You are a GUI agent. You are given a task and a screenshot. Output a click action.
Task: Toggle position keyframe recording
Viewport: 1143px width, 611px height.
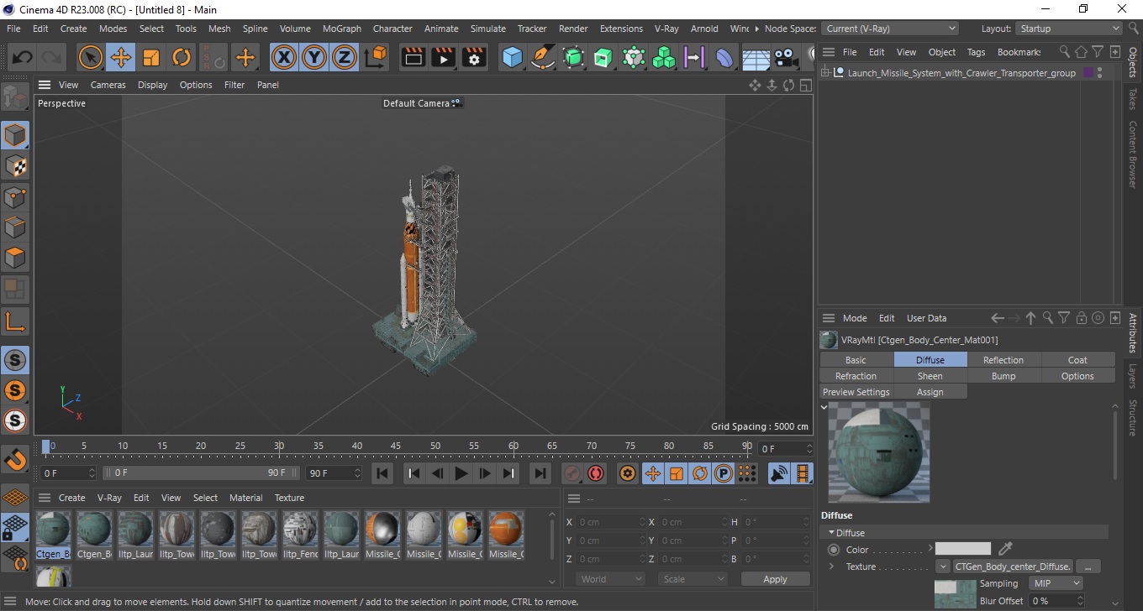coord(652,473)
